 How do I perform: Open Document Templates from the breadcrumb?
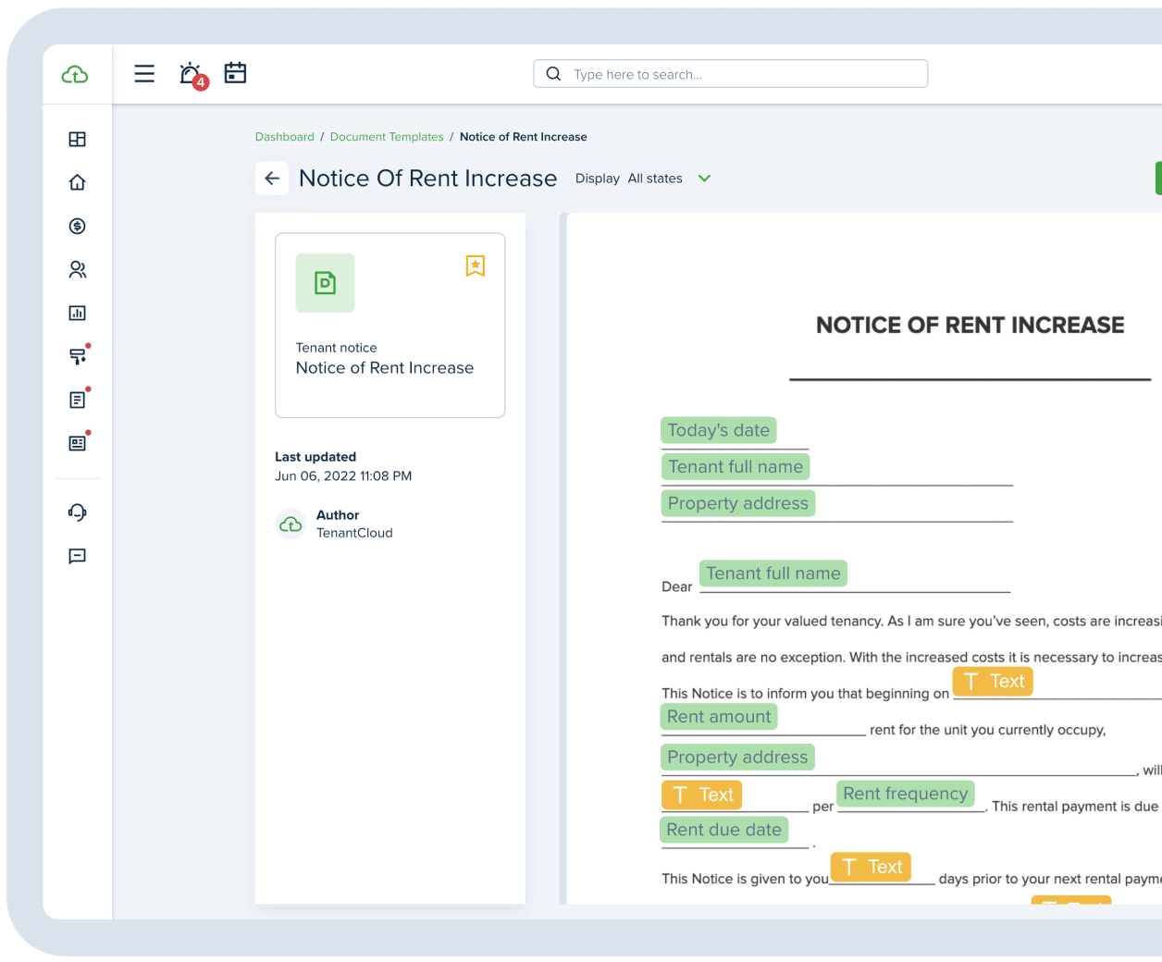pos(387,136)
